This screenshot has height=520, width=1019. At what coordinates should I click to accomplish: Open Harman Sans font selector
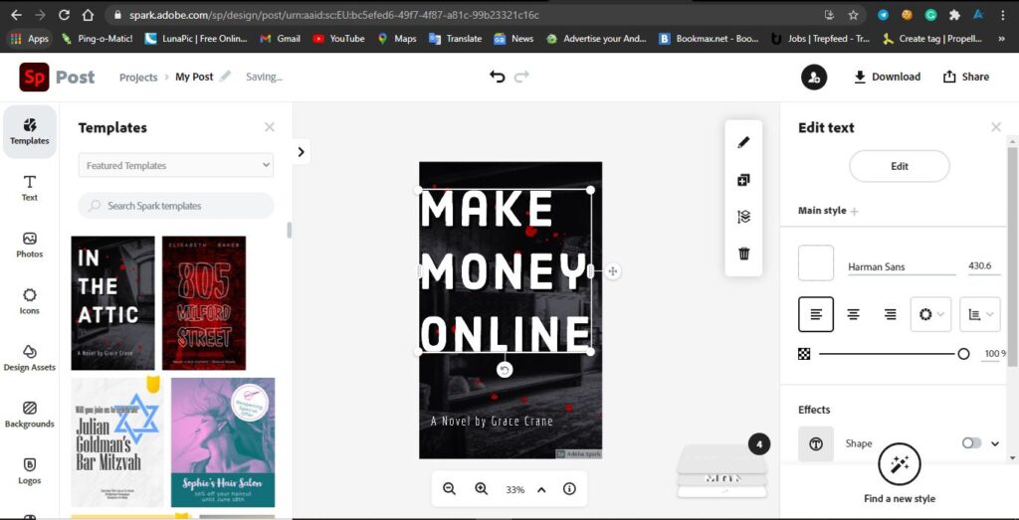coord(902,266)
